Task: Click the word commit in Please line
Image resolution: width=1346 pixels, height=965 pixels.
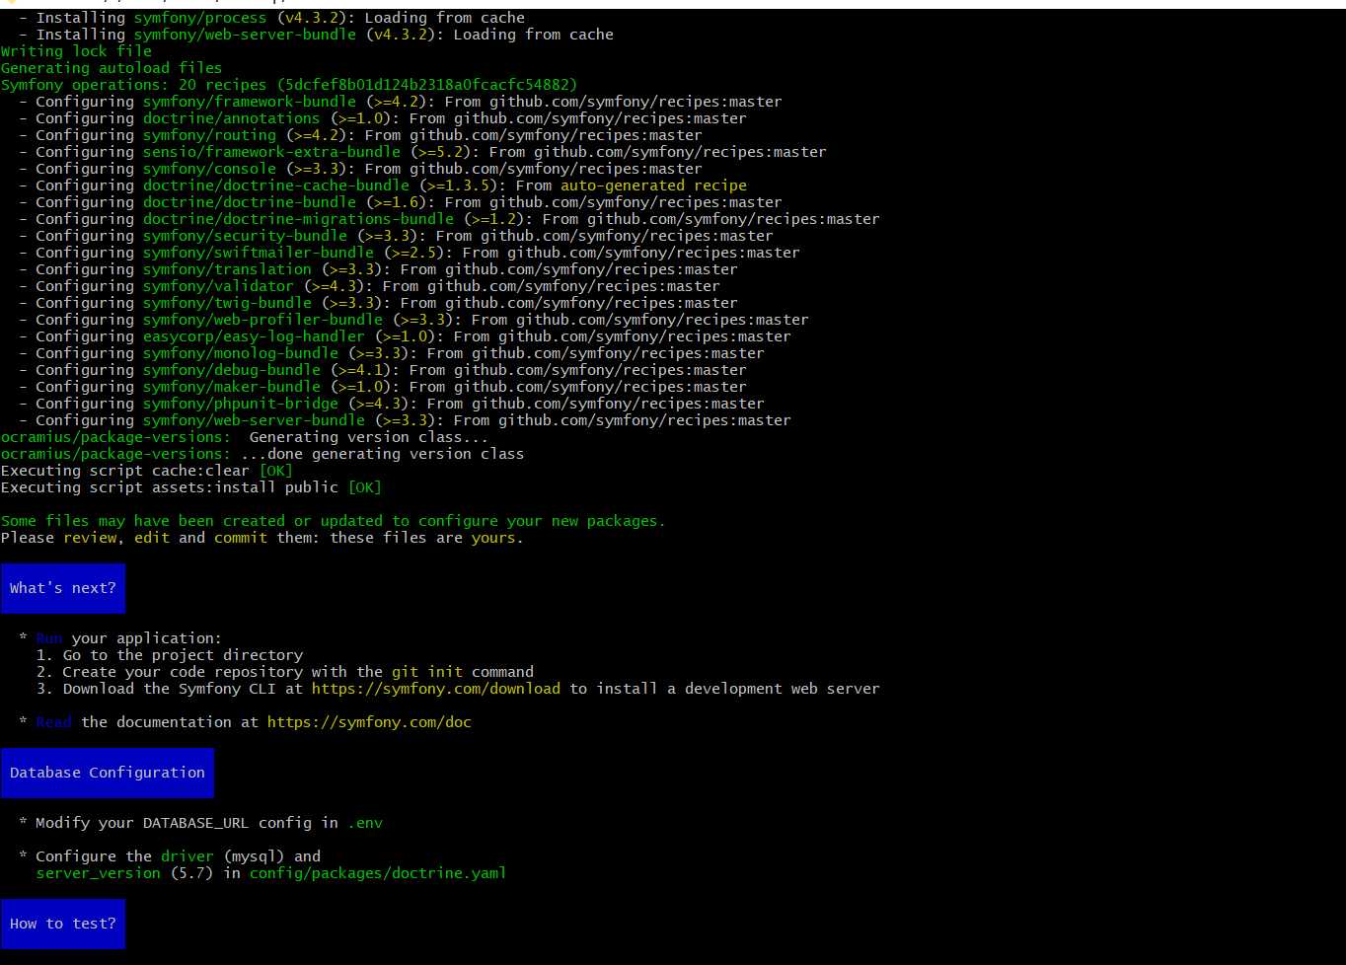Action: tap(241, 538)
